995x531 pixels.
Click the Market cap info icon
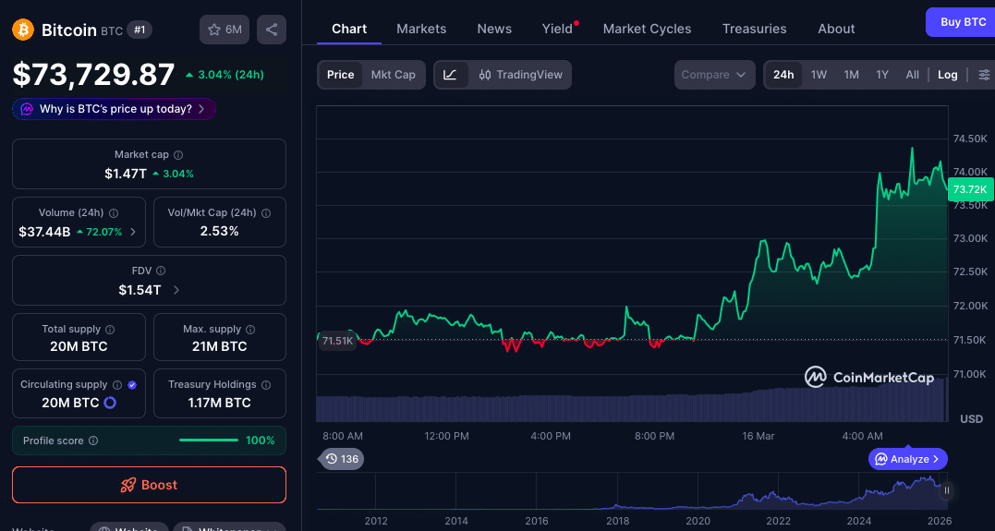[178, 155]
